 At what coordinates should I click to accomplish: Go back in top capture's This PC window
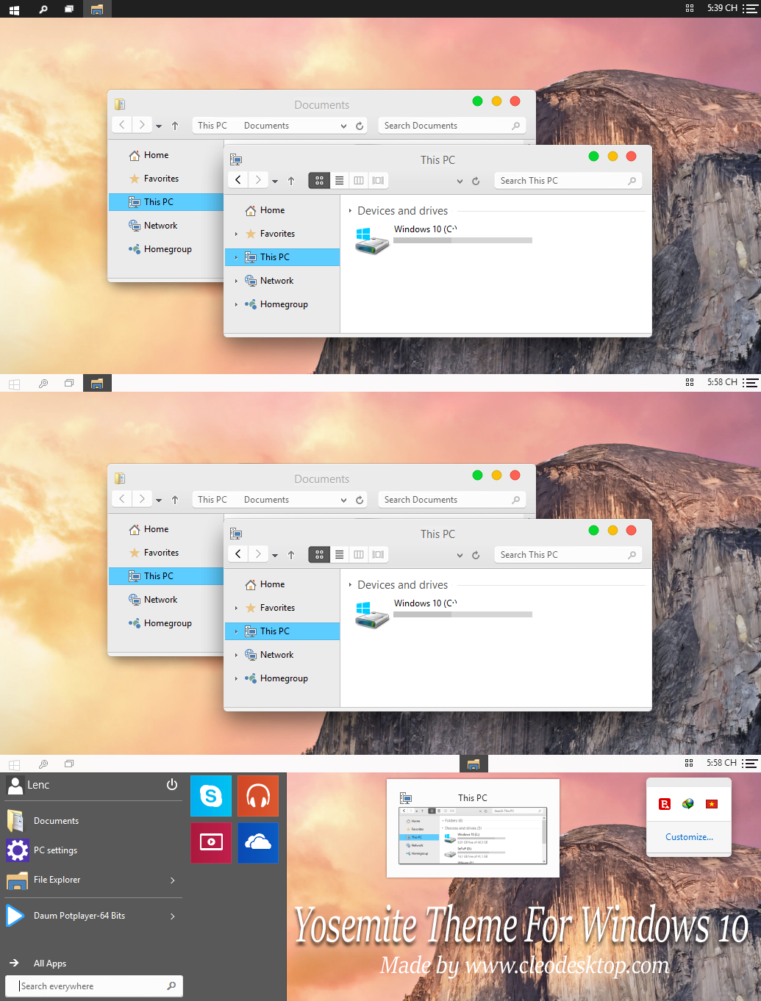tap(238, 180)
